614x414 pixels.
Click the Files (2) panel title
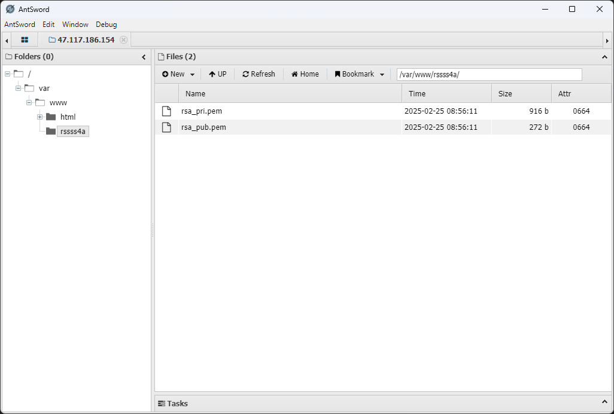click(x=181, y=57)
